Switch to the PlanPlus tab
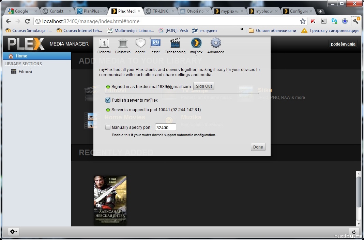Viewport: 364px width, 240px height. click(x=91, y=11)
